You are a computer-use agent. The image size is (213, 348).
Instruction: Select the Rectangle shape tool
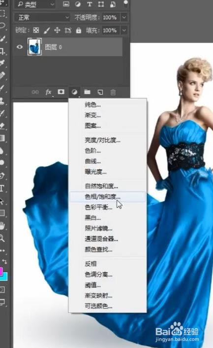(2, 213)
